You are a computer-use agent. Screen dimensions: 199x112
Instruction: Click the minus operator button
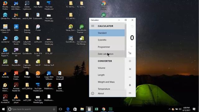(x=130, y=77)
